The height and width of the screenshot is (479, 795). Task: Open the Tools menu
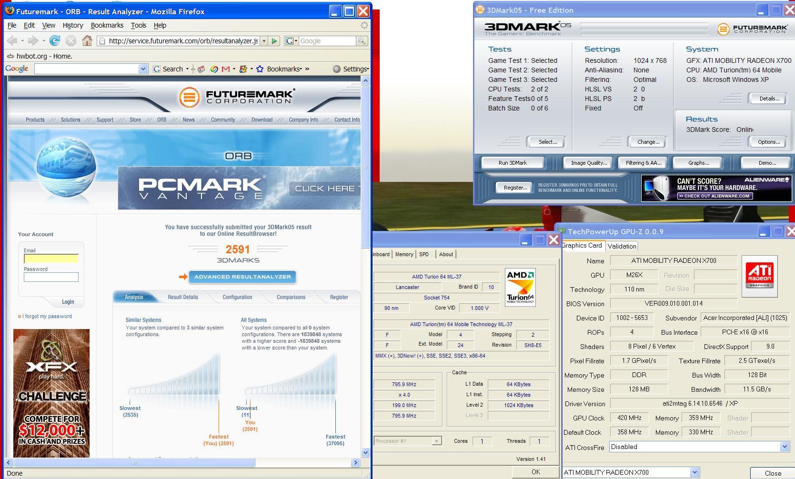coord(139,25)
